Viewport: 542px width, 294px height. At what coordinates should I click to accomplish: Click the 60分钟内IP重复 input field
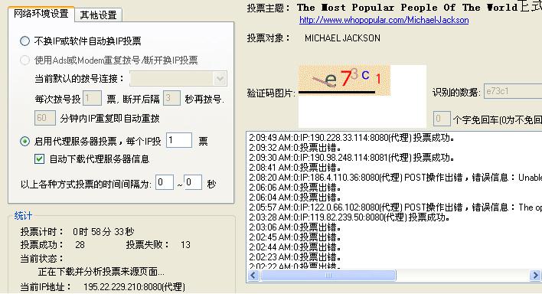tap(45, 118)
